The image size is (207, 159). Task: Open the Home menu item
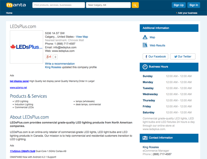pyautogui.click(x=9, y=13)
